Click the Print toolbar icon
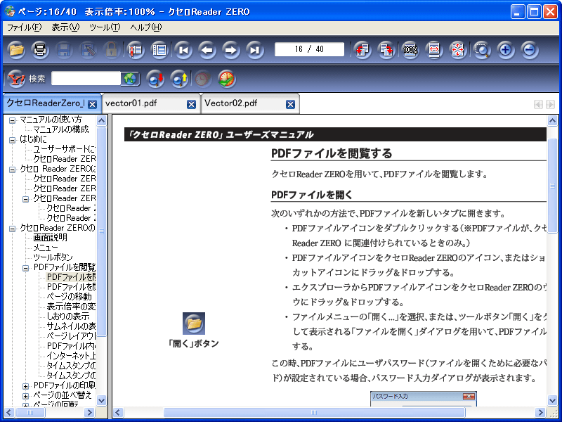Image resolution: width=562 pixels, height=422 pixels. point(40,49)
